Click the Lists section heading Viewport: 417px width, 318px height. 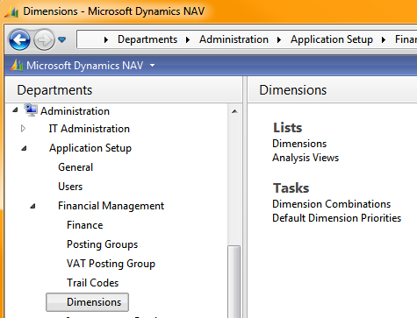287,128
